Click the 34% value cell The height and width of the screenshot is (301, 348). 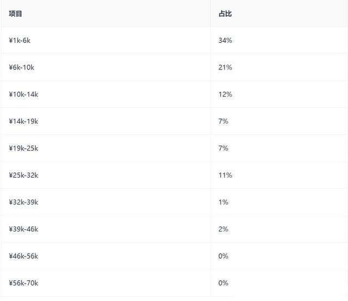[225, 40]
